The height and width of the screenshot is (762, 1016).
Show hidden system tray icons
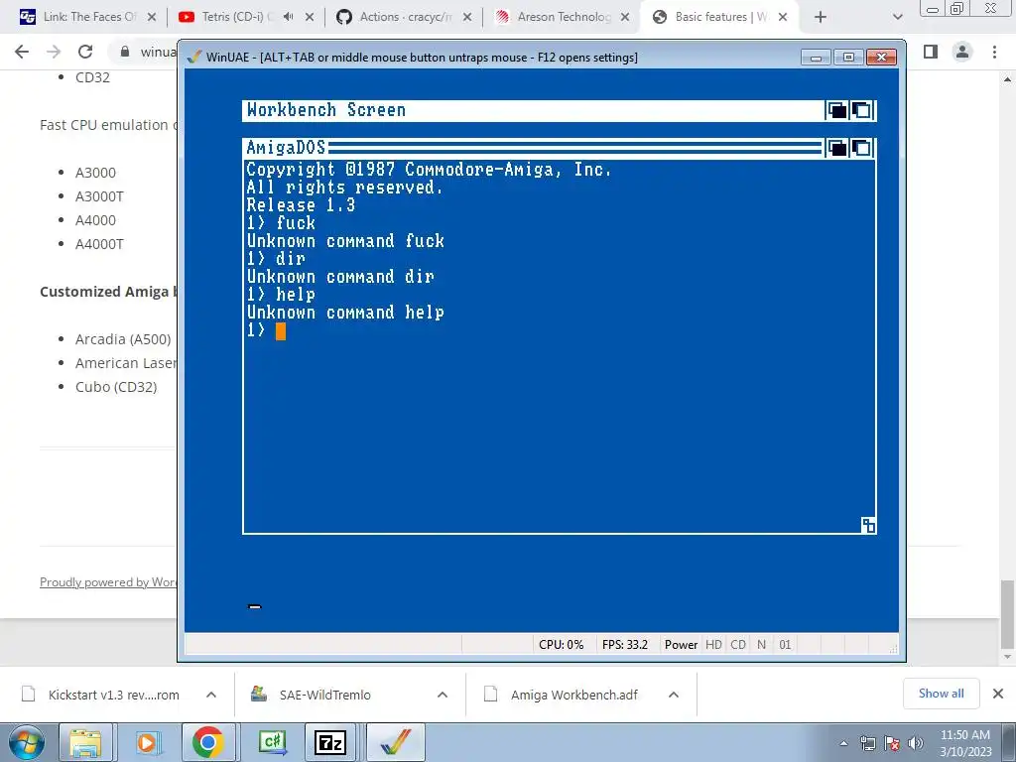(x=843, y=743)
